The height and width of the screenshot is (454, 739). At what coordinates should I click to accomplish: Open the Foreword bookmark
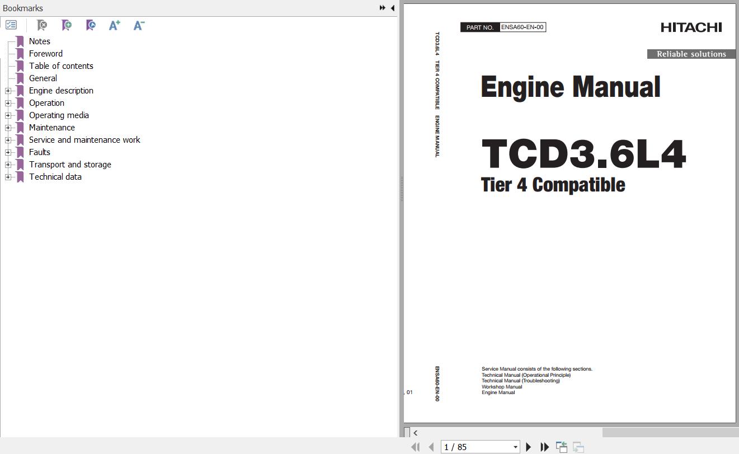[46, 54]
